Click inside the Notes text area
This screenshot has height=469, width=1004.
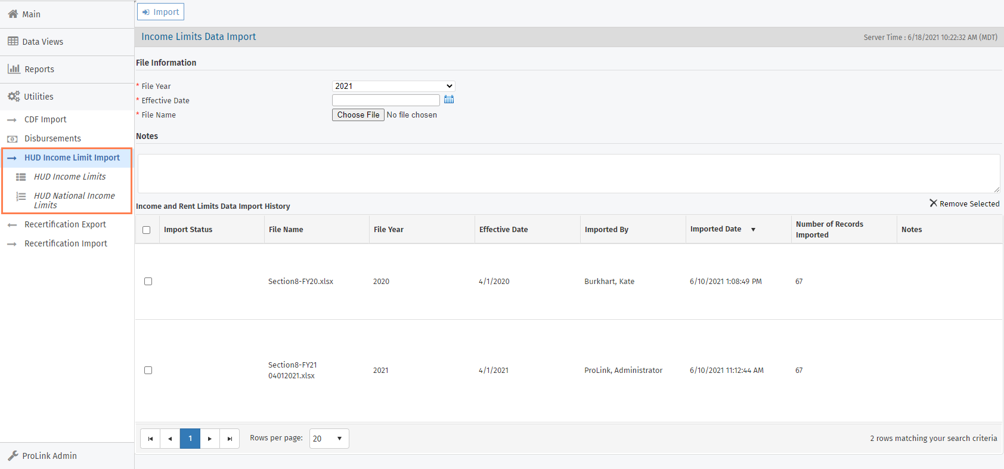pyautogui.click(x=568, y=174)
